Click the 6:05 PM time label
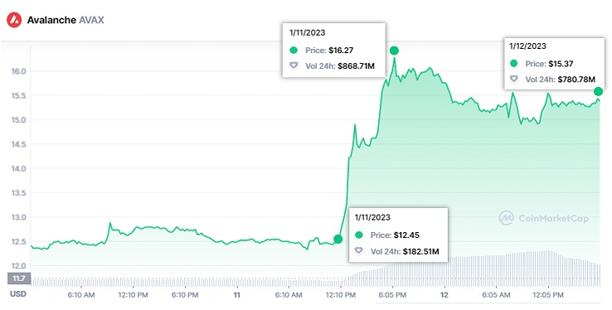The width and height of the screenshot is (612, 310). click(392, 295)
